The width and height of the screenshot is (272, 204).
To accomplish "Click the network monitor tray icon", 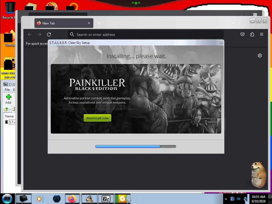I will [x=239, y=199].
